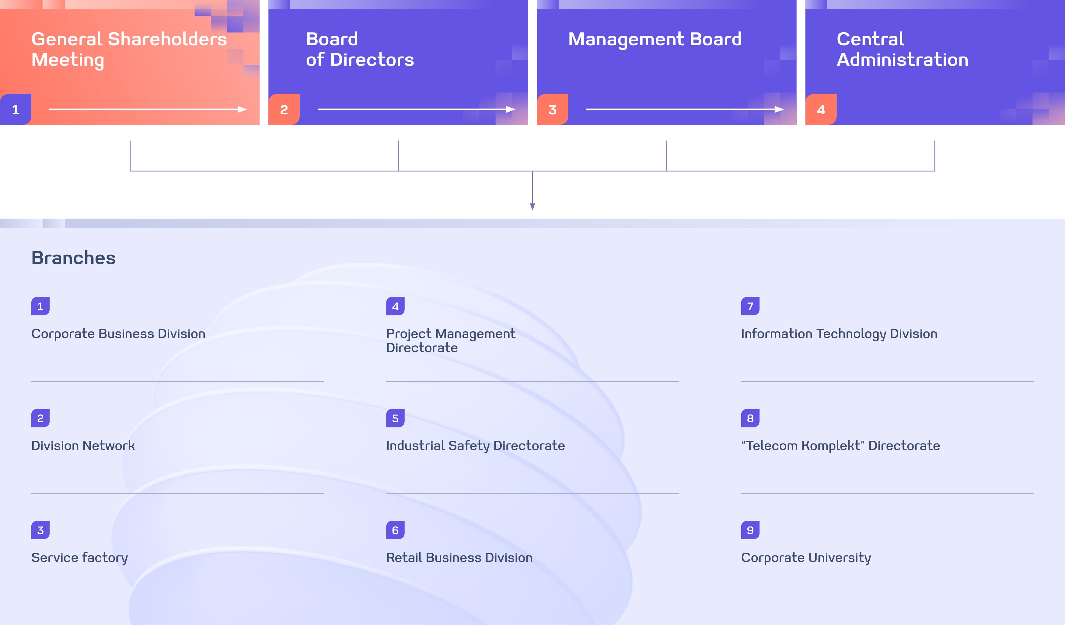This screenshot has height=625, width=1065.
Task: Click the Service factory branch label
Action: tap(79, 558)
